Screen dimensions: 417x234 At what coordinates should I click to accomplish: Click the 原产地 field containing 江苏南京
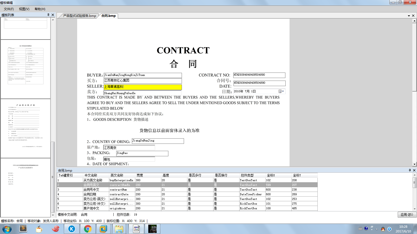(129, 147)
